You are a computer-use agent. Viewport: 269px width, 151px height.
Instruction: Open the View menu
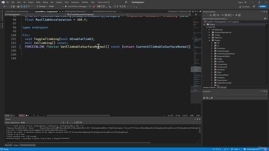tap(18, 2)
